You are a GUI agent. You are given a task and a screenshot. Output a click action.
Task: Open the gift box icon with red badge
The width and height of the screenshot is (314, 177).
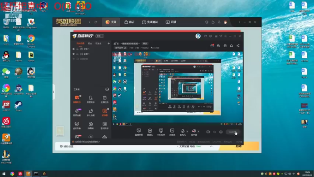pyautogui.click(x=212, y=46)
